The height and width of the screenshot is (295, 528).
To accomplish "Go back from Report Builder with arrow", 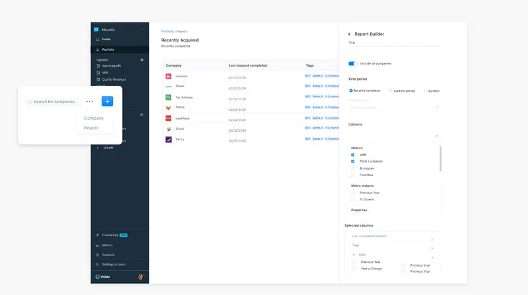I will click(350, 34).
